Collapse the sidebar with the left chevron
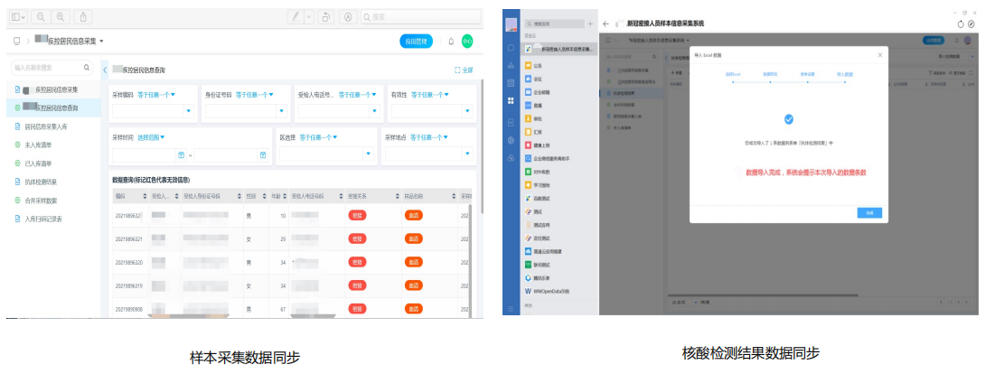995x374 pixels. tap(105, 70)
